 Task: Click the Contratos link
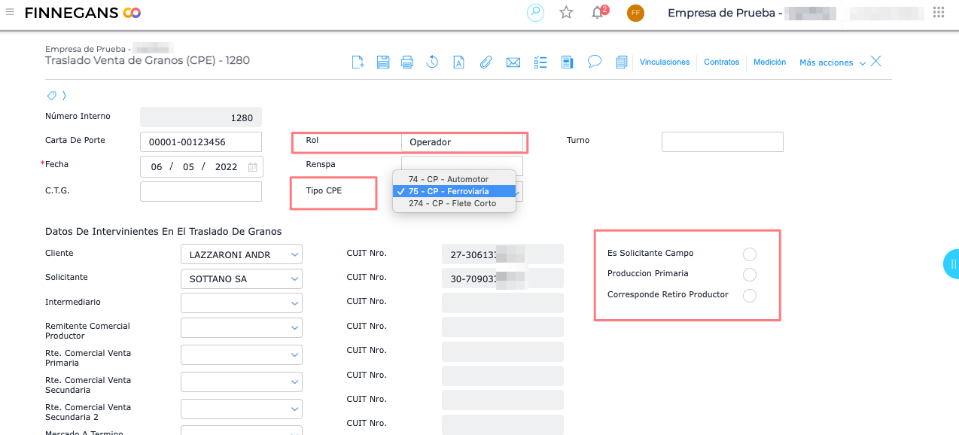[721, 62]
